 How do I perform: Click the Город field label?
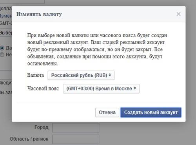[x=42, y=127]
